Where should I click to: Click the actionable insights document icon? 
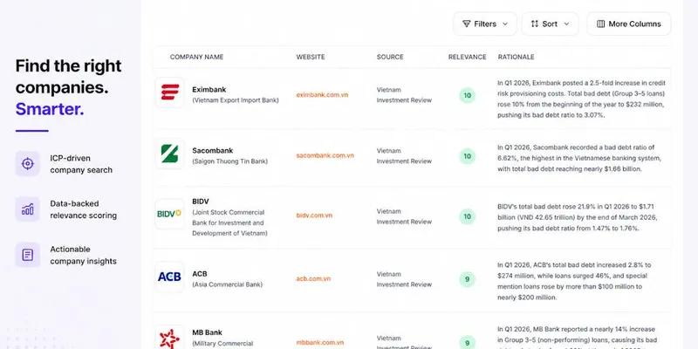[28, 255]
